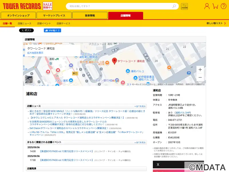Click the opening hours 10時〜21時
This screenshot has height=172, width=229.
[174, 95]
